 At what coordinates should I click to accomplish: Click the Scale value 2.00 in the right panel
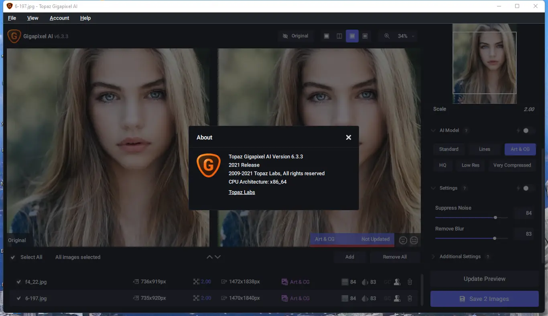[x=529, y=109]
